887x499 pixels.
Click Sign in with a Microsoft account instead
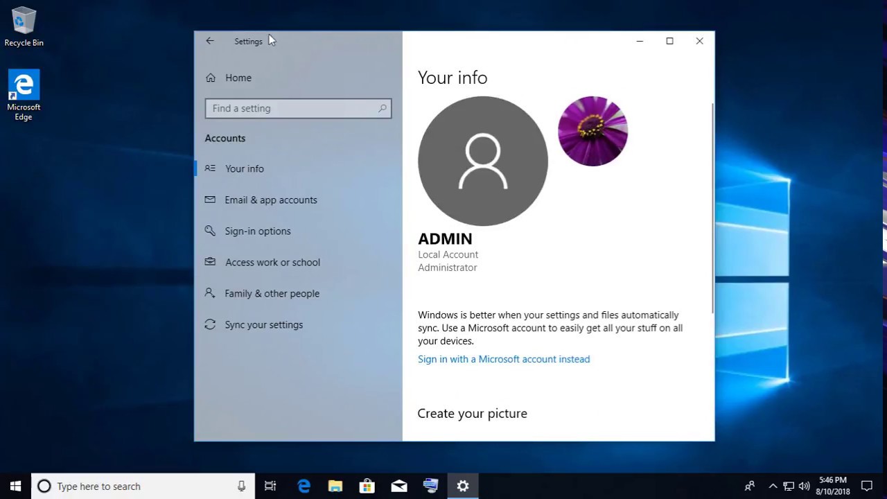point(504,359)
